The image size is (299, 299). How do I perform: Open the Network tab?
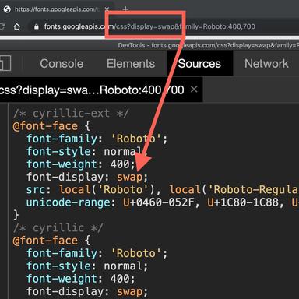click(x=266, y=64)
